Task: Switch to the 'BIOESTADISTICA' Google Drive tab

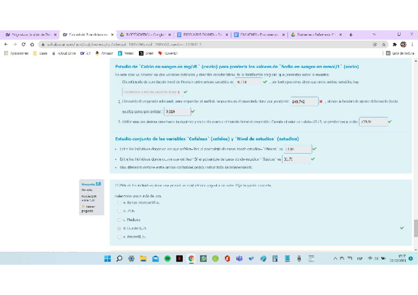Action: tap(145, 35)
